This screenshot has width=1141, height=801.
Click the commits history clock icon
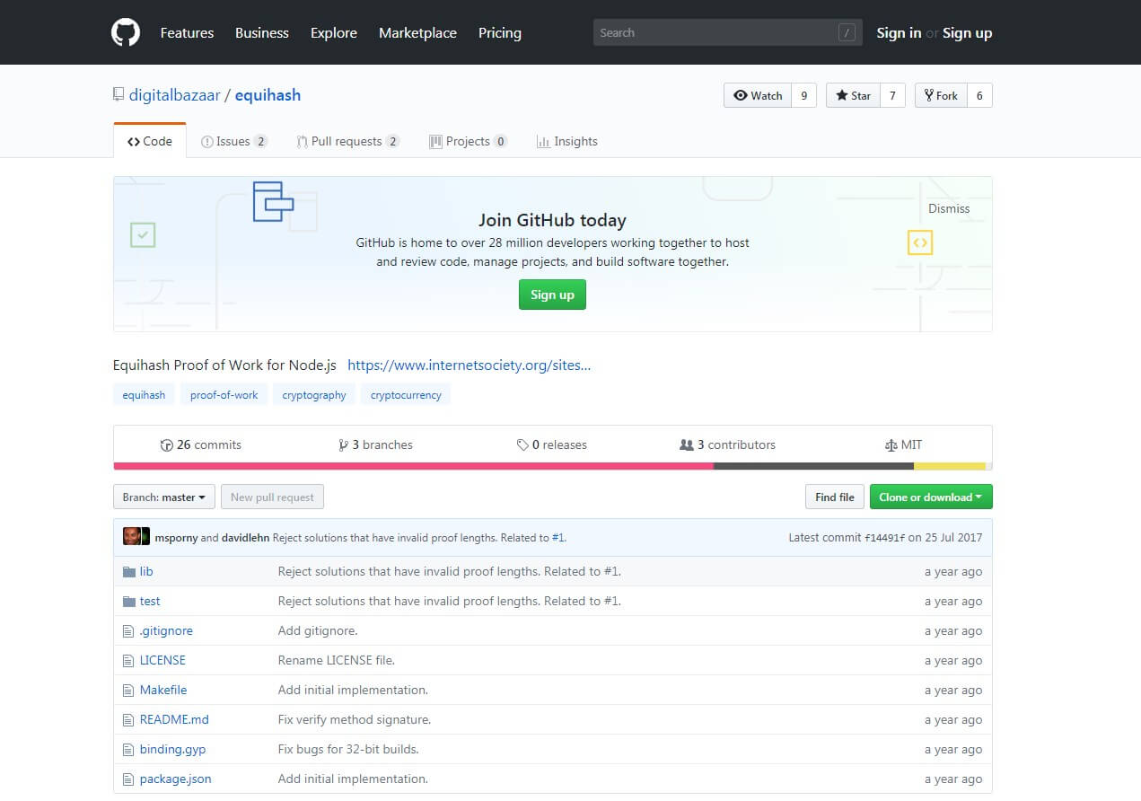click(166, 445)
